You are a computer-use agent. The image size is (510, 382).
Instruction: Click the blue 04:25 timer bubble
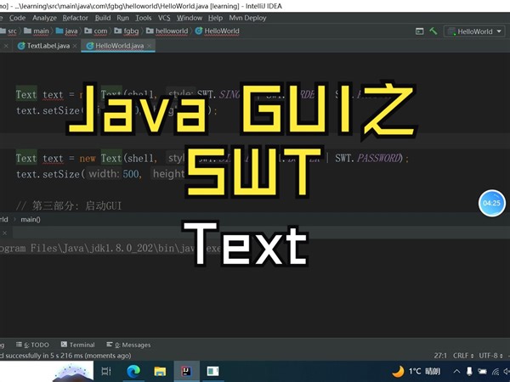[x=492, y=204]
